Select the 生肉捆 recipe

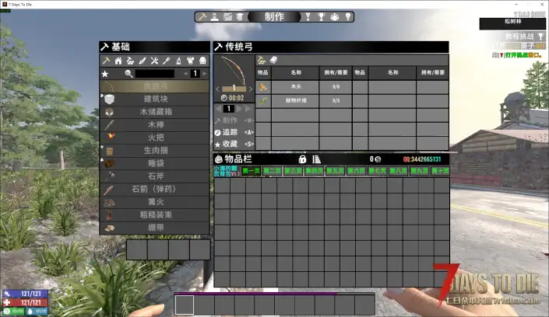(155, 151)
